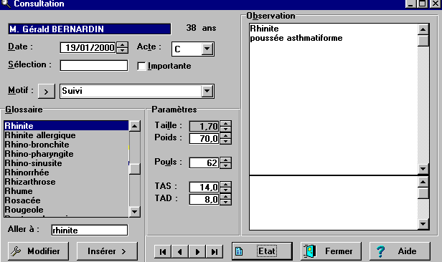Open the Acte dropdown

pos(207,49)
